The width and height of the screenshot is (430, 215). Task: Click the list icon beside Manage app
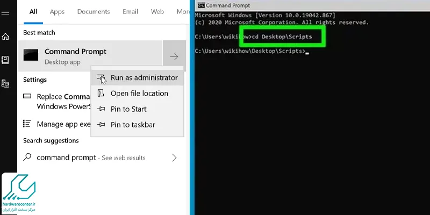point(27,124)
